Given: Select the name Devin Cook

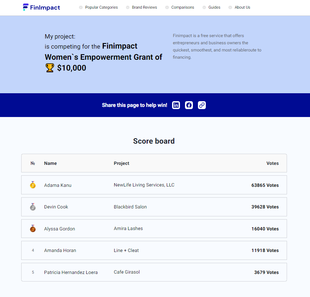Looking at the screenshot, I should pos(56,207).
